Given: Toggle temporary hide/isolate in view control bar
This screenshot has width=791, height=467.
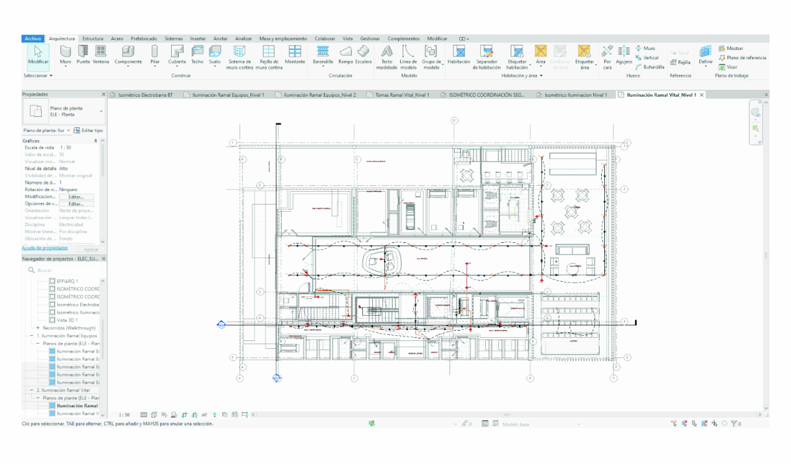Looking at the screenshot, I should [204, 414].
